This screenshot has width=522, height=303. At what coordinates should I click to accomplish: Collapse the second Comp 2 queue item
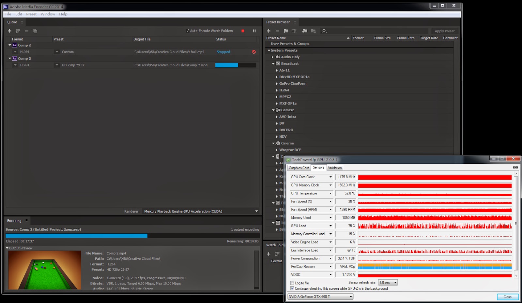(10, 59)
